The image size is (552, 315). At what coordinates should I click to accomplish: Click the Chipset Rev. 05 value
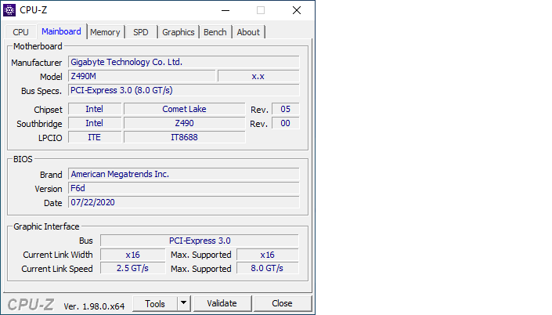[286, 109]
